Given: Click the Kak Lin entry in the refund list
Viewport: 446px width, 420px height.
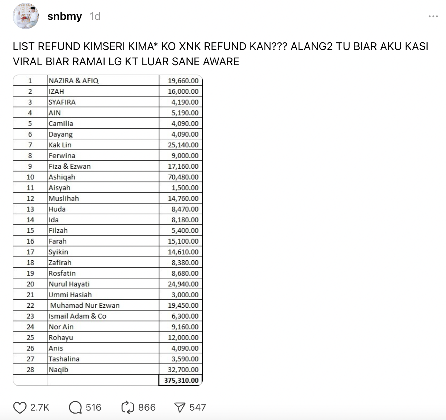Looking at the screenshot, I should [x=60, y=145].
